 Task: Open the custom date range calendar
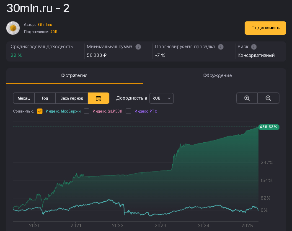tap(98, 98)
